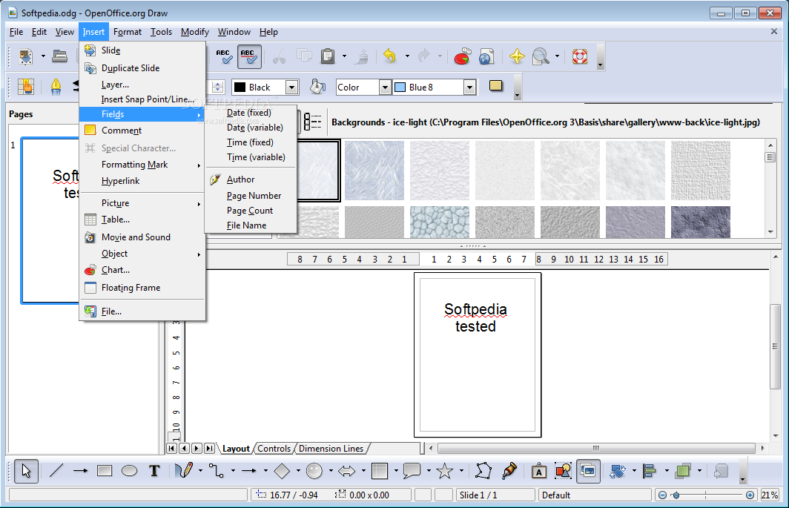
Task: Choose Date (fixed) from Fields submenu
Action: coord(250,113)
